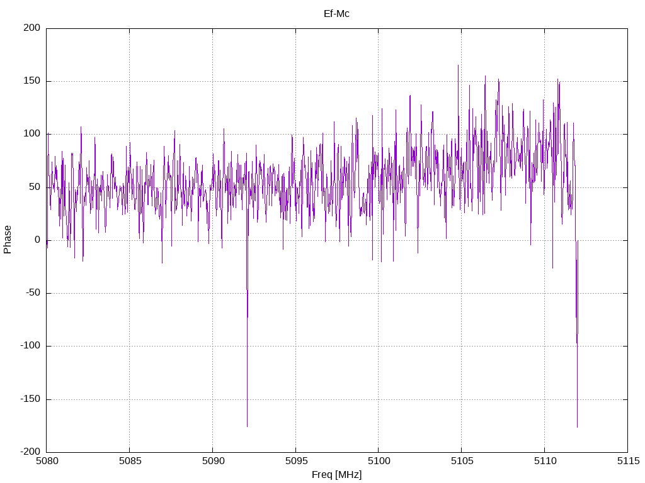Click the Freq [MHz] x-axis label
645x483 pixels.
(x=336, y=475)
